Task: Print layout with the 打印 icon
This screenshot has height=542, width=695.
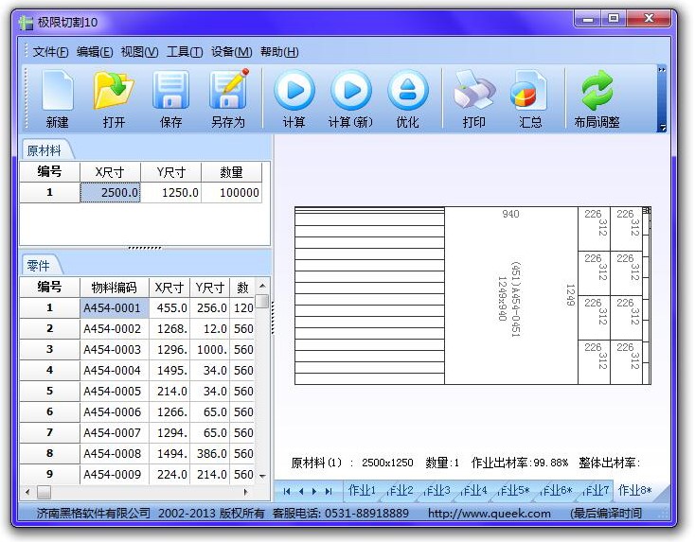Action: (x=473, y=98)
